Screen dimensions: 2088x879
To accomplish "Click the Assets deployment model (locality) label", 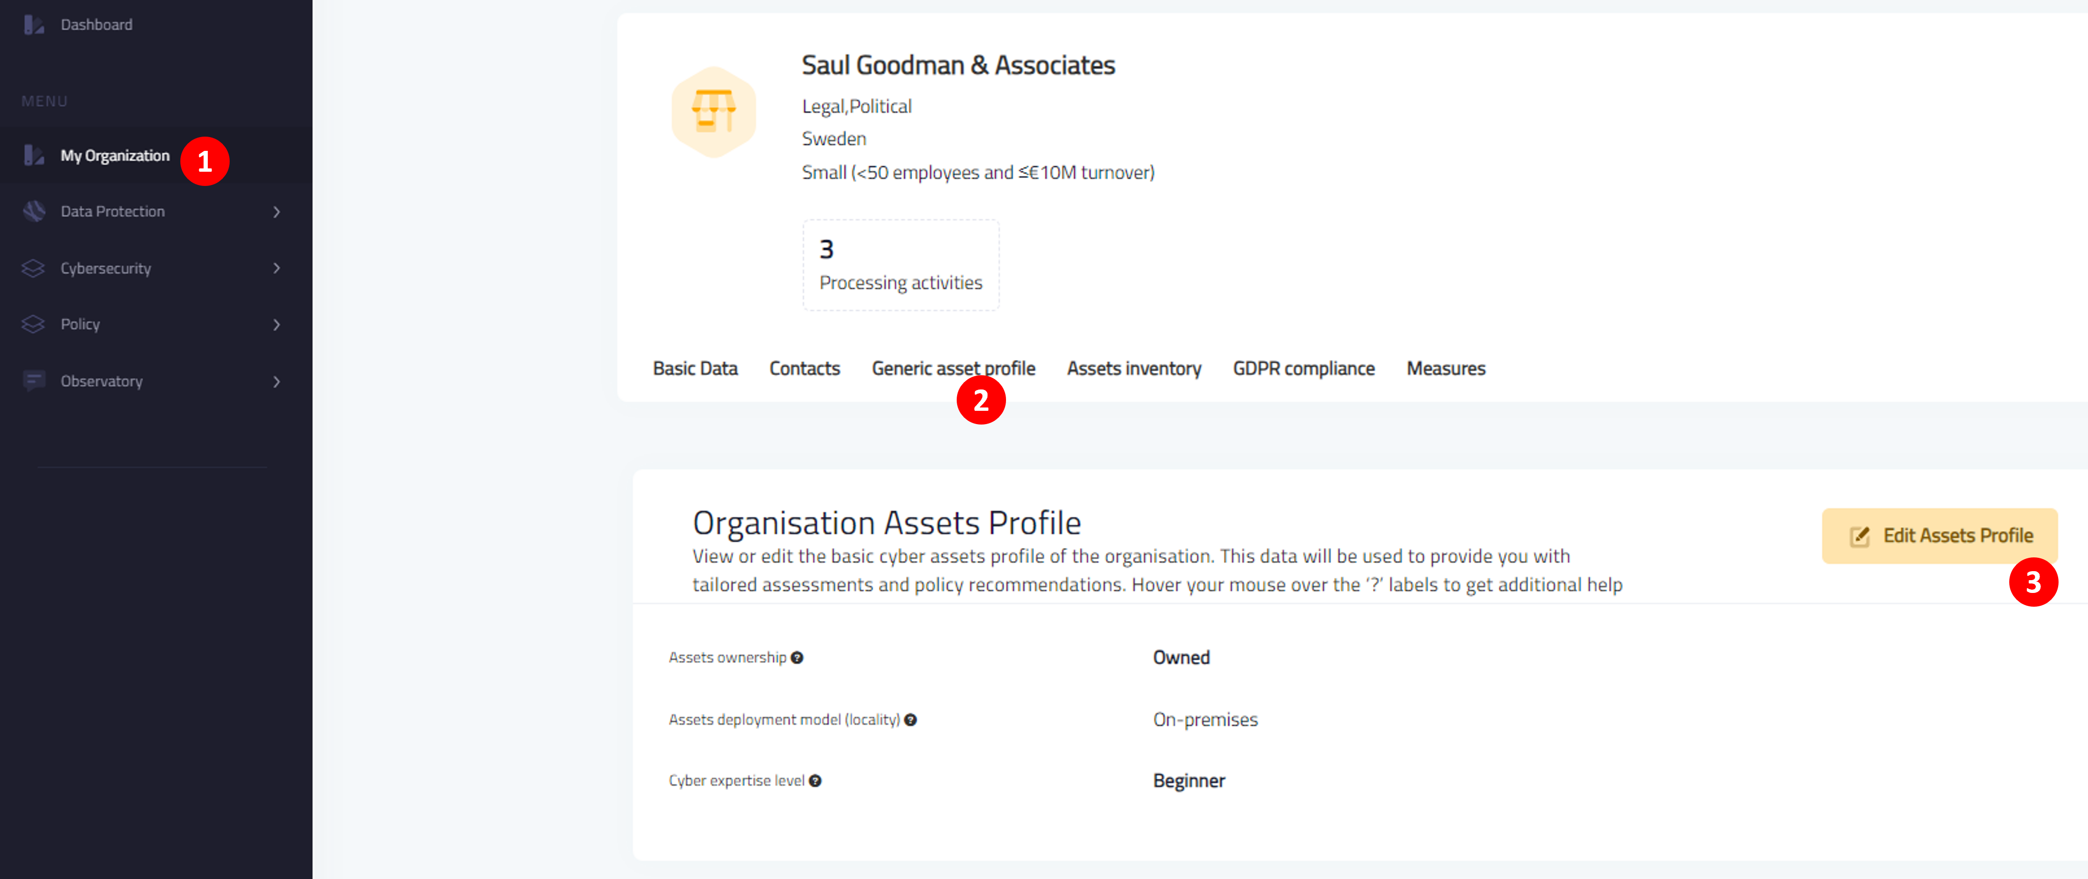I will (784, 720).
